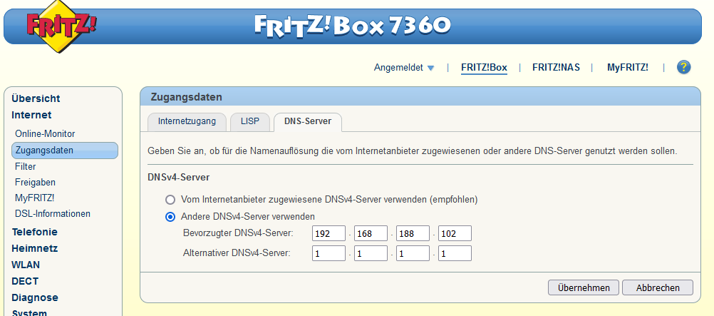This screenshot has height=316, width=714.
Task: Expand the Telefonie sidebar section
Action: click(x=35, y=232)
